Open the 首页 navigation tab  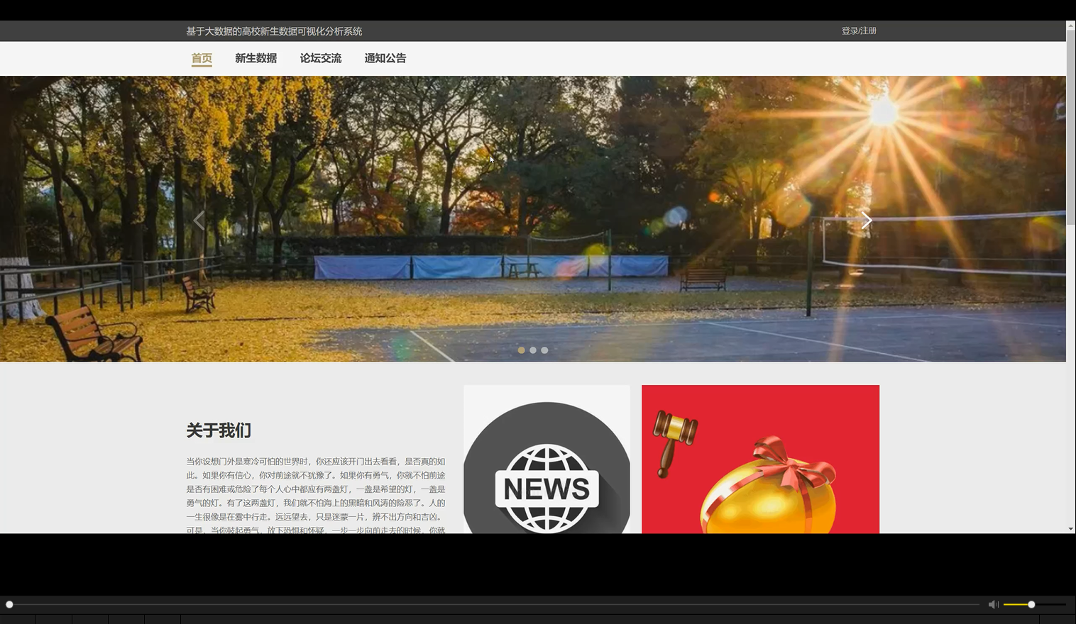201,58
